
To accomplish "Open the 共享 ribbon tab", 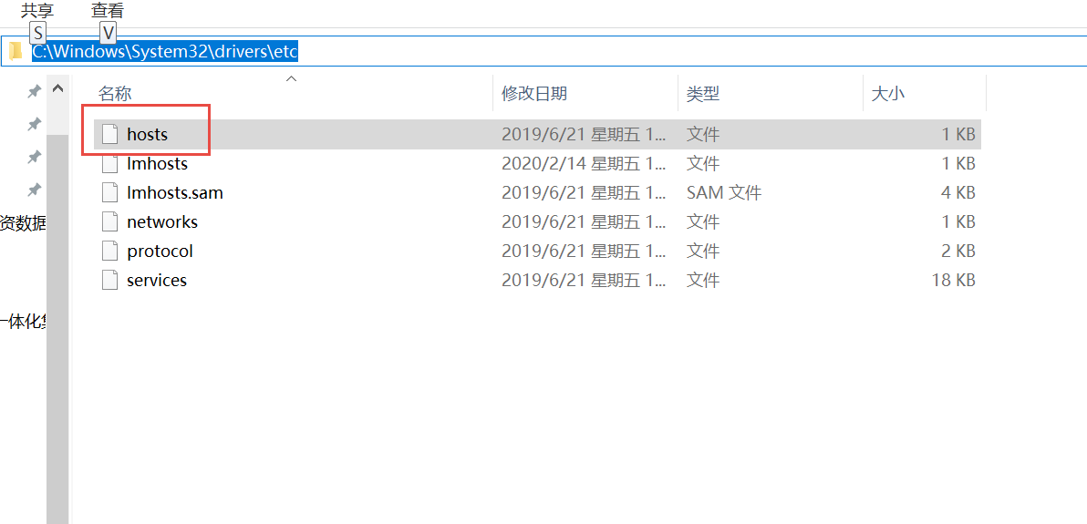I will pyautogui.click(x=37, y=11).
